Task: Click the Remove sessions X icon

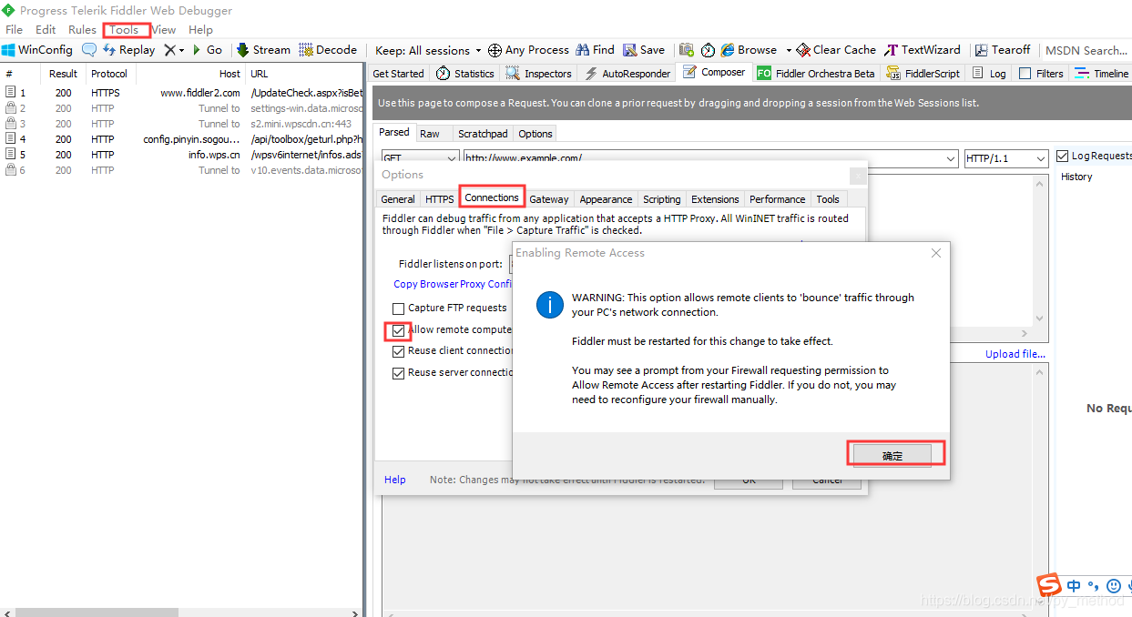Action: pyautogui.click(x=169, y=50)
